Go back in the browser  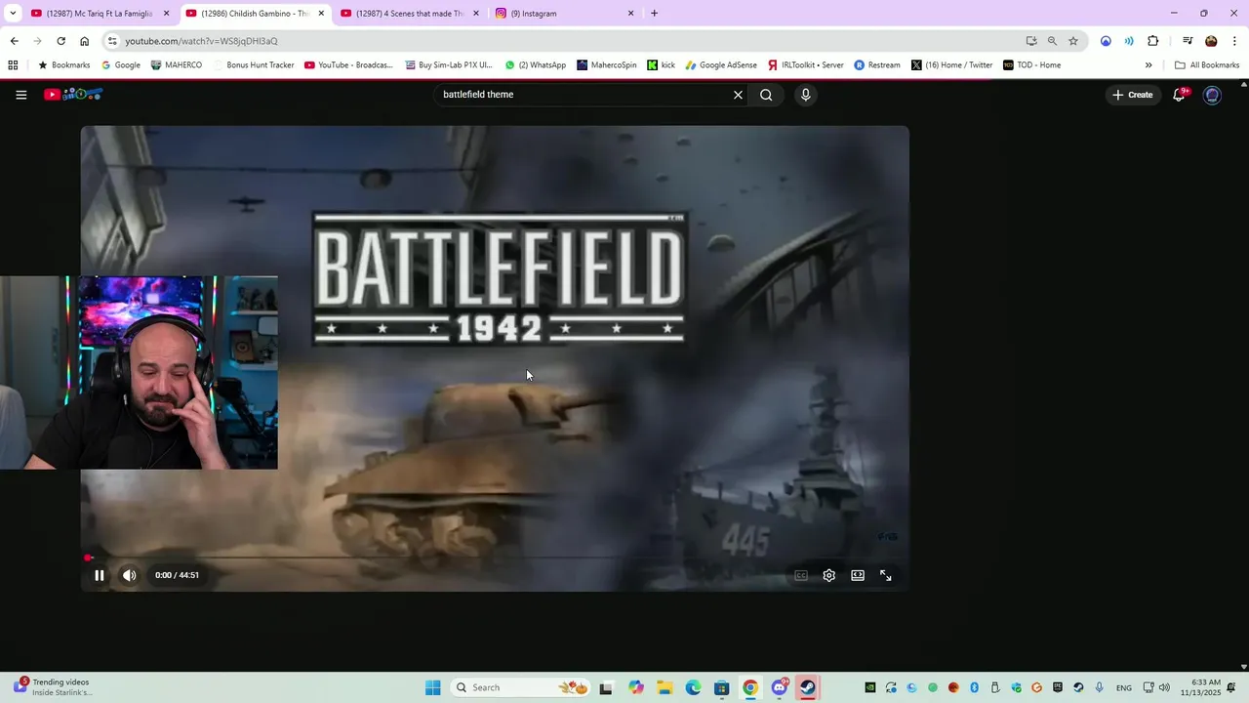click(x=14, y=41)
